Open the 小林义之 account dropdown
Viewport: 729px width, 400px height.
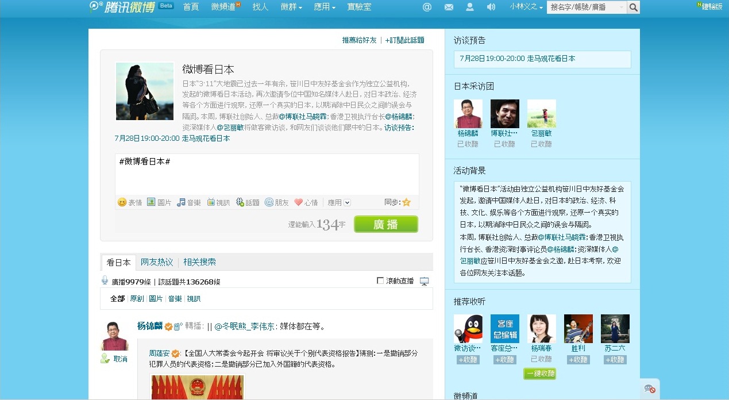click(x=527, y=7)
